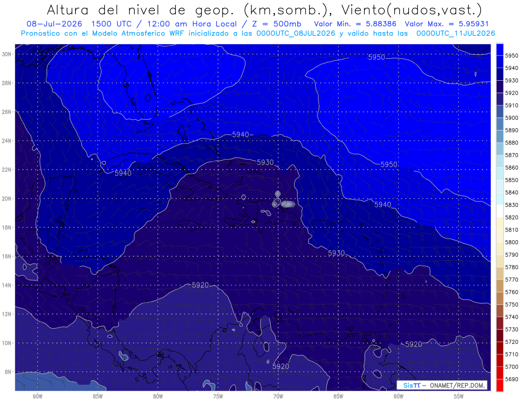Click the white legend swatch between 5820 and 5830
This screenshot has height=402, width=520.
point(500,211)
